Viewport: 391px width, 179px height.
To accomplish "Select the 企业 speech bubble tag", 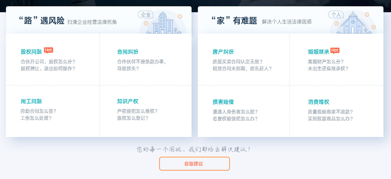I will pyautogui.click(x=146, y=14).
